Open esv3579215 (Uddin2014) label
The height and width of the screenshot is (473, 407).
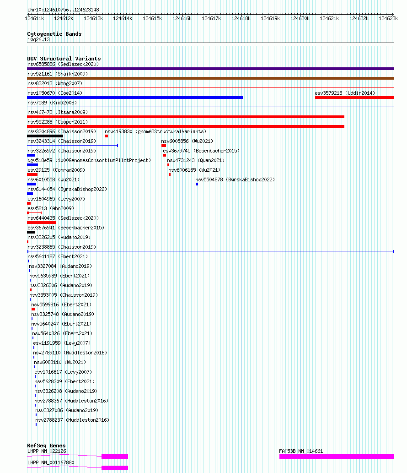point(345,93)
